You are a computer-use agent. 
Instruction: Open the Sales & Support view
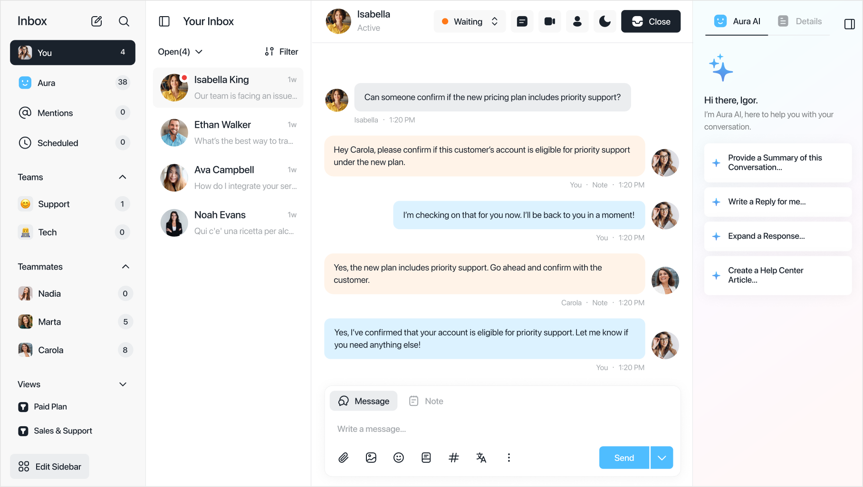(55, 431)
